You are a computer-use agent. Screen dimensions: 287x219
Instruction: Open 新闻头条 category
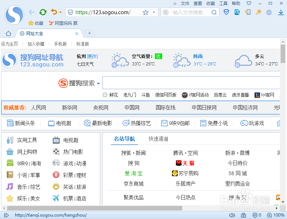click(21, 123)
